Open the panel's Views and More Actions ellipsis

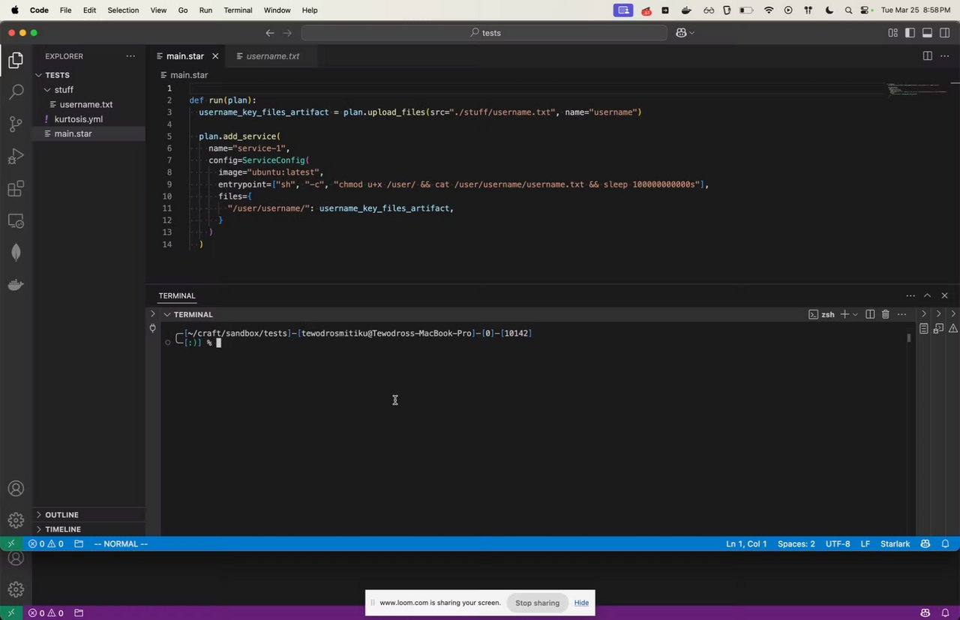(x=910, y=296)
